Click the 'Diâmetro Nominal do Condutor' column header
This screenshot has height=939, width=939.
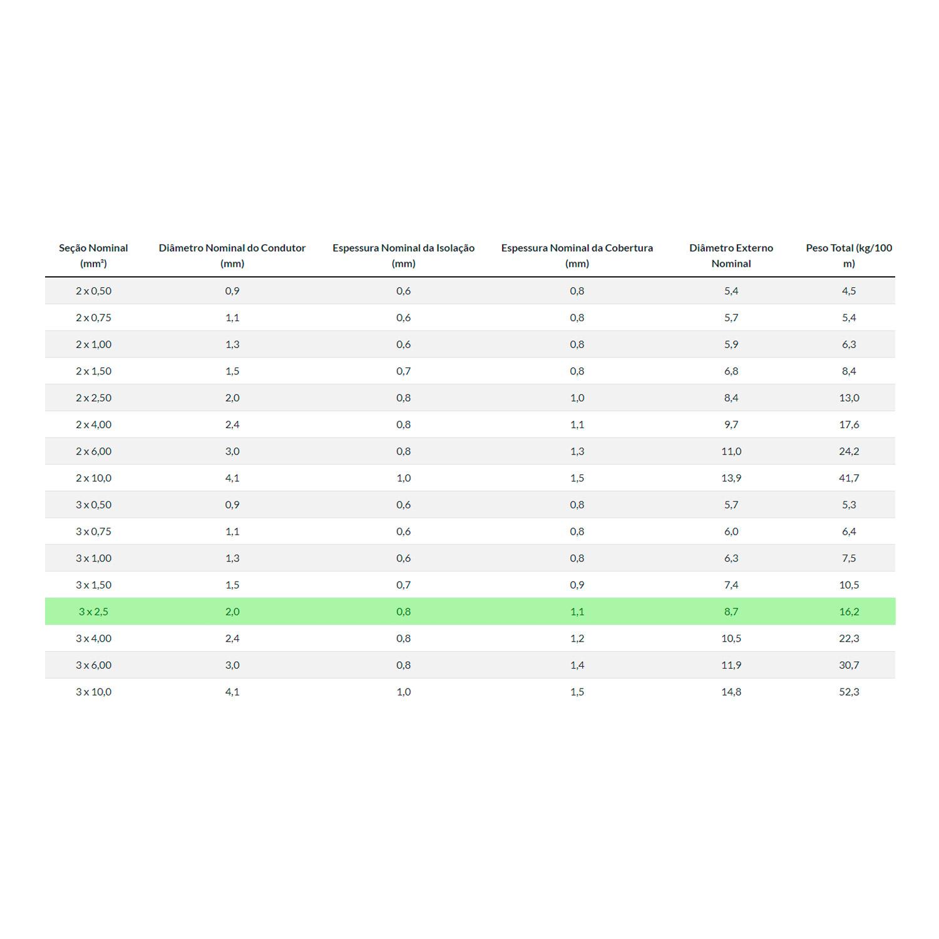pos(232,255)
